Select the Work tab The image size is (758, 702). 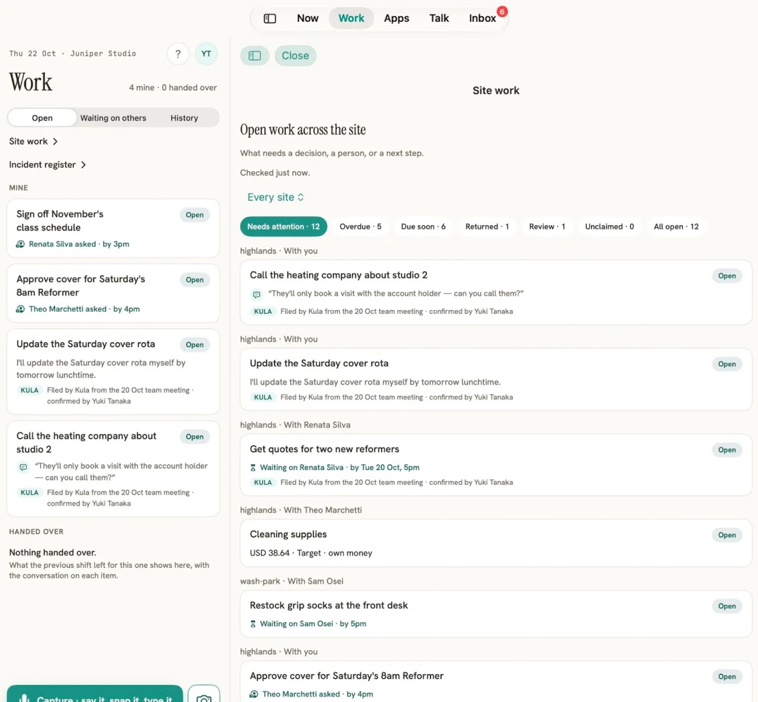[x=351, y=18]
